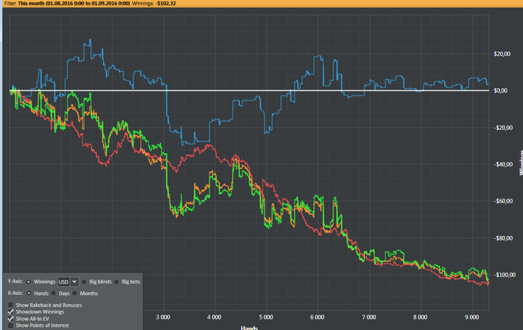Click the Hands X-axis title
The image size is (523, 330).
click(249, 328)
